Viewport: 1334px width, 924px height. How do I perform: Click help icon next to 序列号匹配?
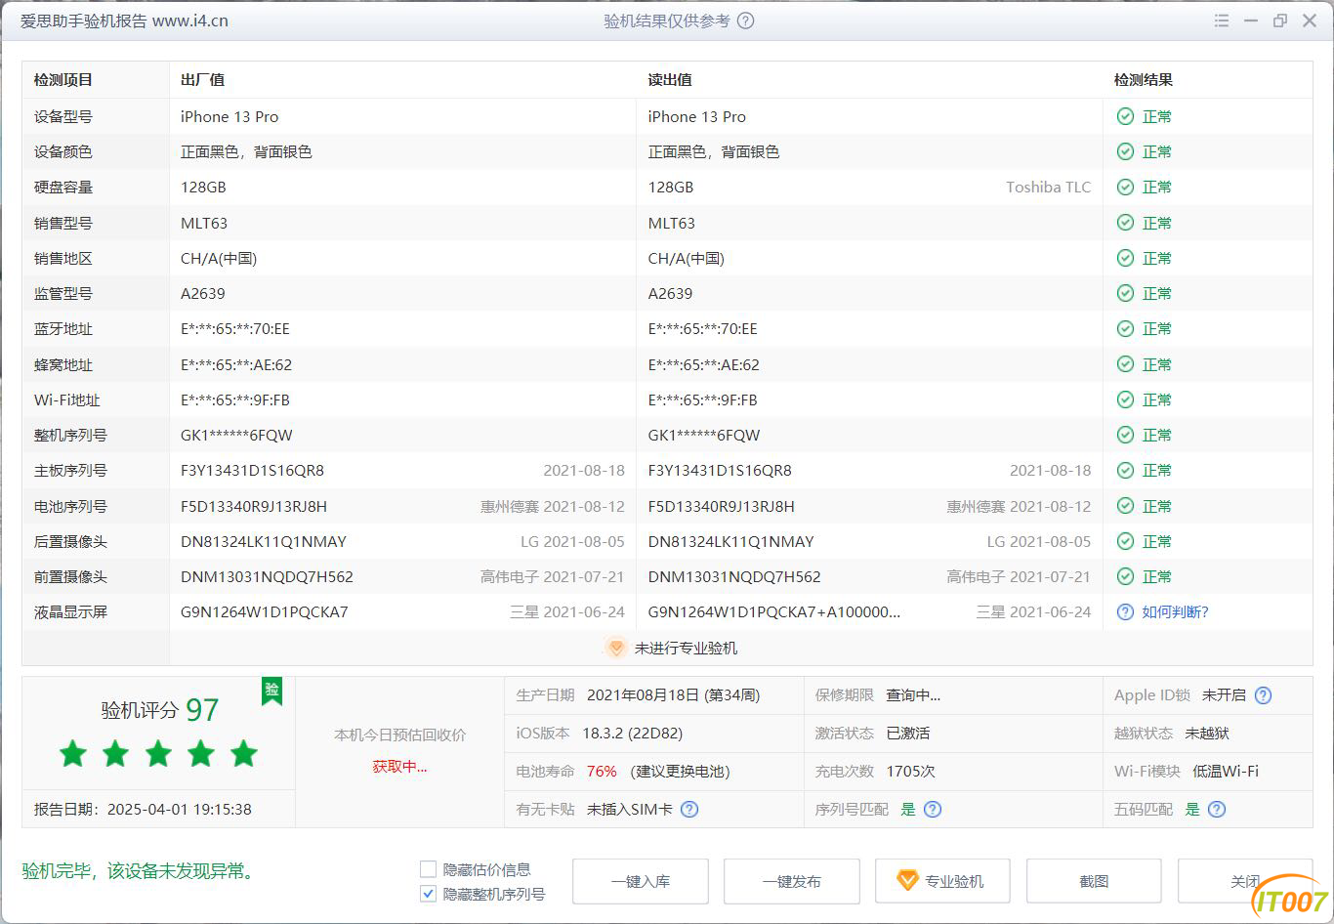click(933, 809)
